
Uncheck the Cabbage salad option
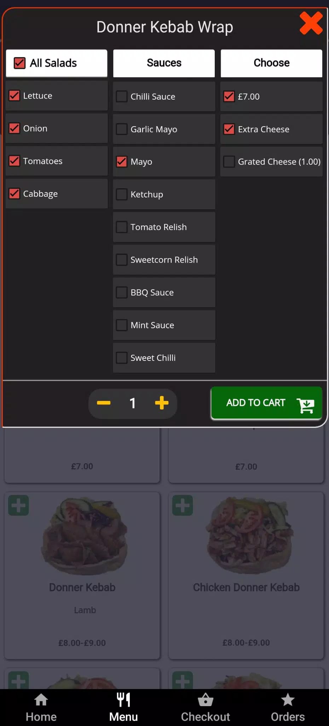click(x=14, y=194)
